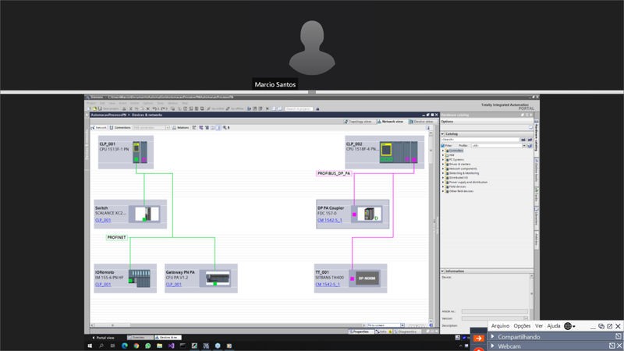Open CM 1542-5_1 link under TT_001

[328, 284]
